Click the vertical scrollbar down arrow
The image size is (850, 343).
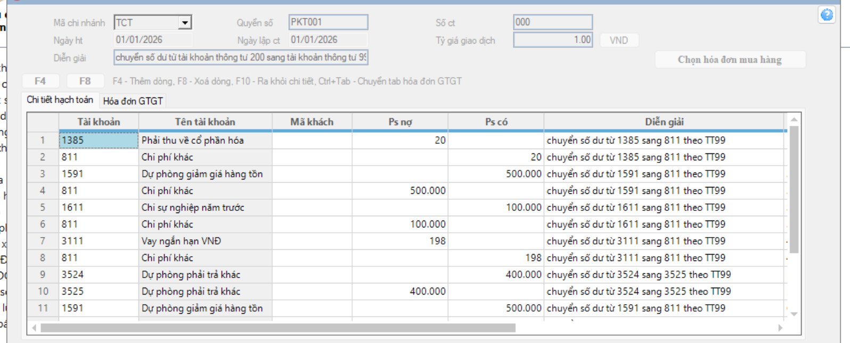[x=794, y=314]
